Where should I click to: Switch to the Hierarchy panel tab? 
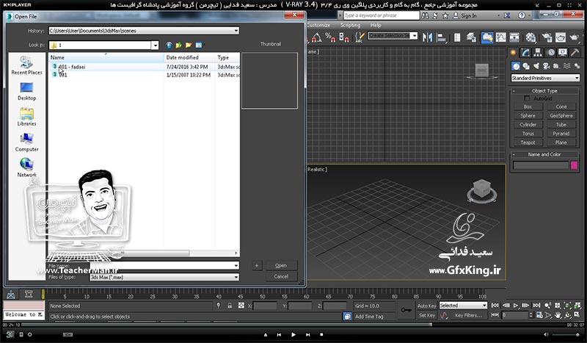(538, 52)
